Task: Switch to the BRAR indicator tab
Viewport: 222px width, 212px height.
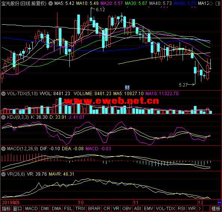Action: pos(94,209)
